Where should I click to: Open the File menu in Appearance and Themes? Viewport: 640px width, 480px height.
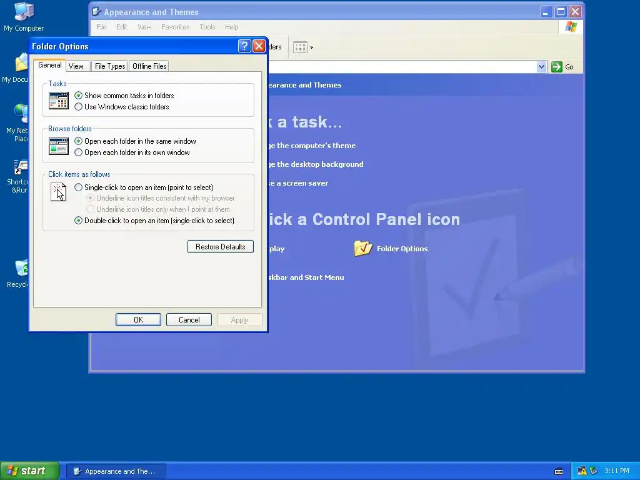pos(101,27)
